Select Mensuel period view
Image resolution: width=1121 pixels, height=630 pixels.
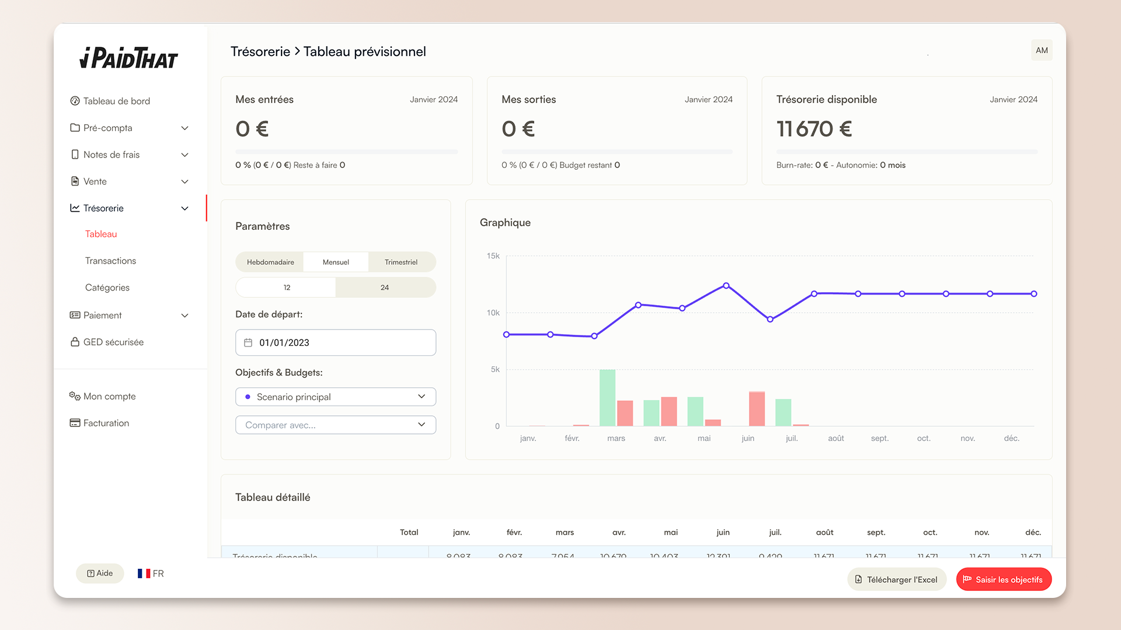point(336,262)
